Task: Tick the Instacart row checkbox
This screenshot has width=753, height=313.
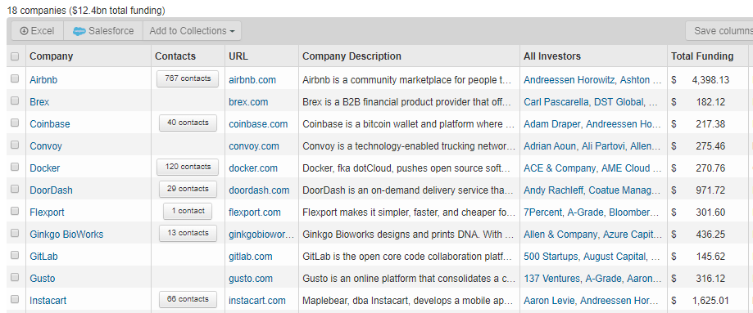Action: (x=15, y=299)
